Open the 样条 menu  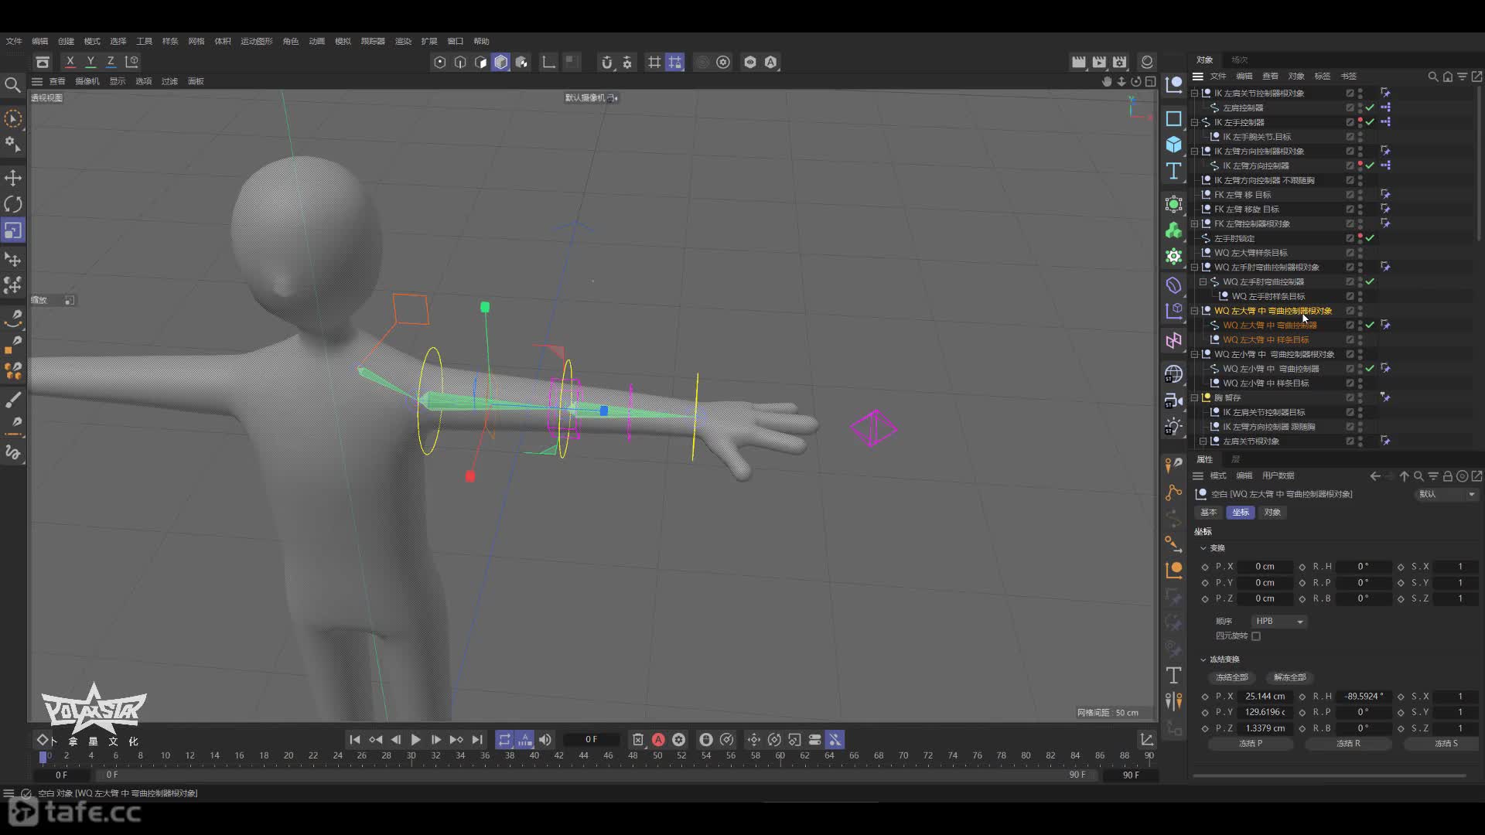point(170,41)
